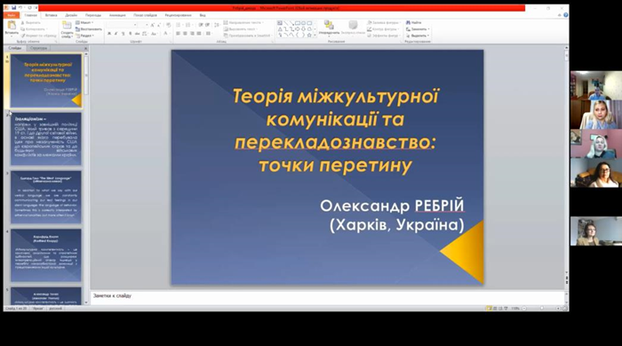Switch to the Структура pane tab
622x346 pixels.
(x=38, y=48)
